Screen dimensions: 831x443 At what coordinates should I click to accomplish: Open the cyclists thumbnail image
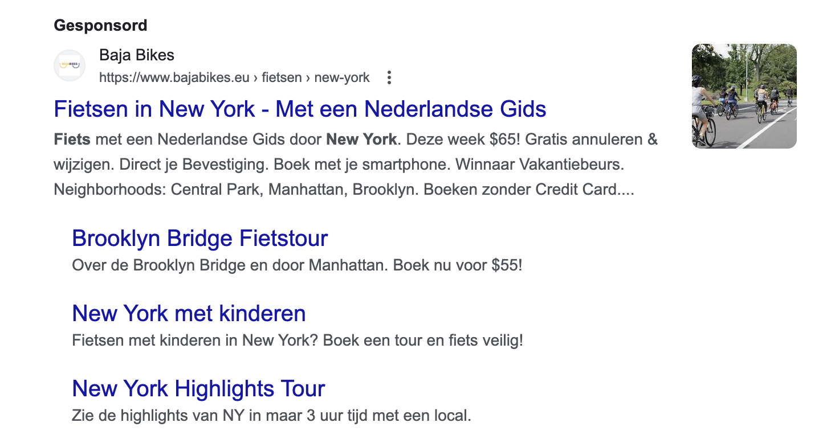(x=744, y=96)
